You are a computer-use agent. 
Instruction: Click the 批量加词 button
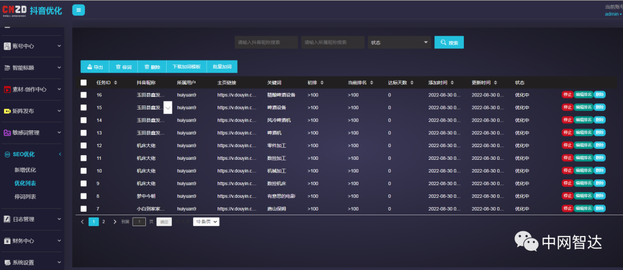click(x=222, y=67)
